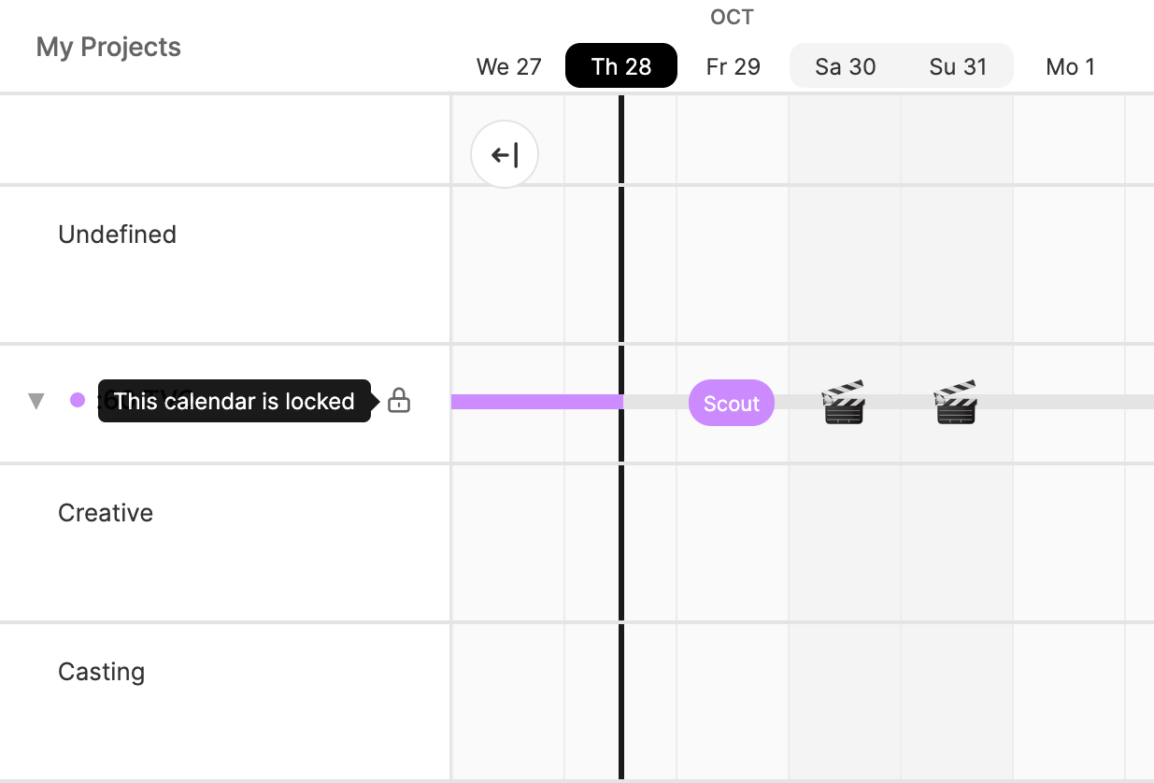Select the Fr 29 date header

pos(734,66)
